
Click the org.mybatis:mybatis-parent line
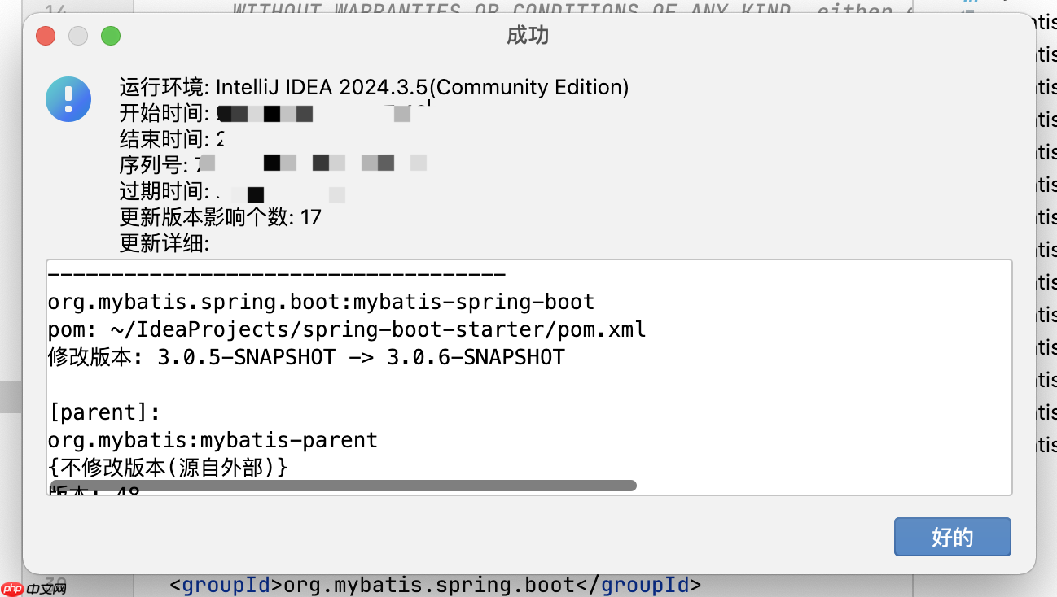point(212,439)
